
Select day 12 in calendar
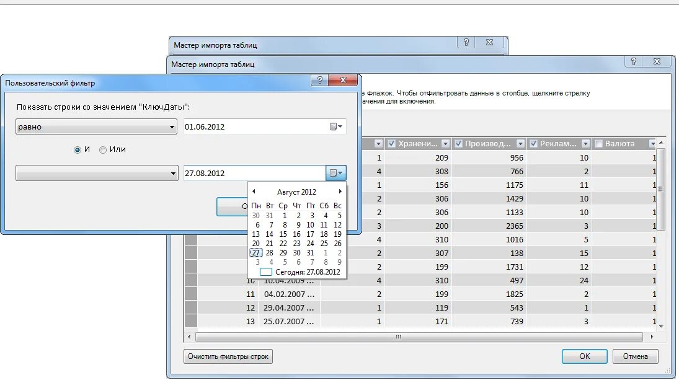pyautogui.click(x=338, y=225)
